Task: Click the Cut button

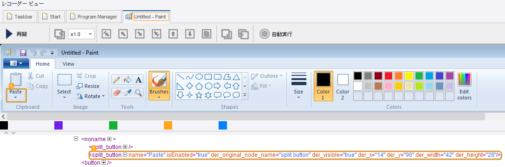Action: coord(36,76)
